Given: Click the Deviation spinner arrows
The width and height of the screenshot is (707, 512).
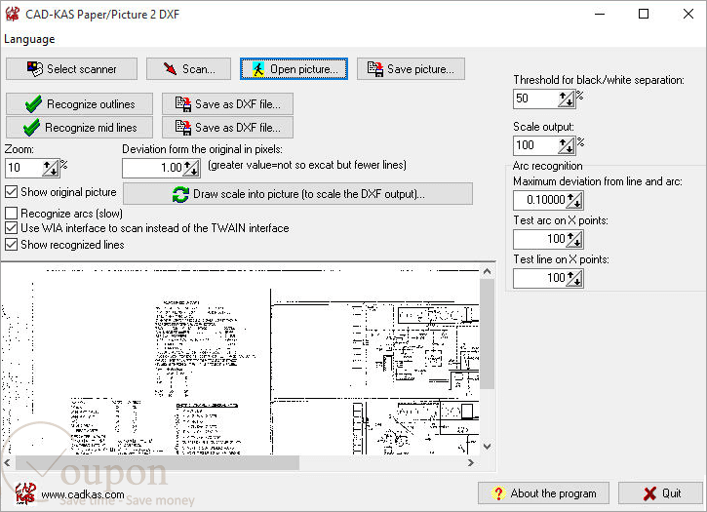Looking at the screenshot, I should [x=191, y=168].
